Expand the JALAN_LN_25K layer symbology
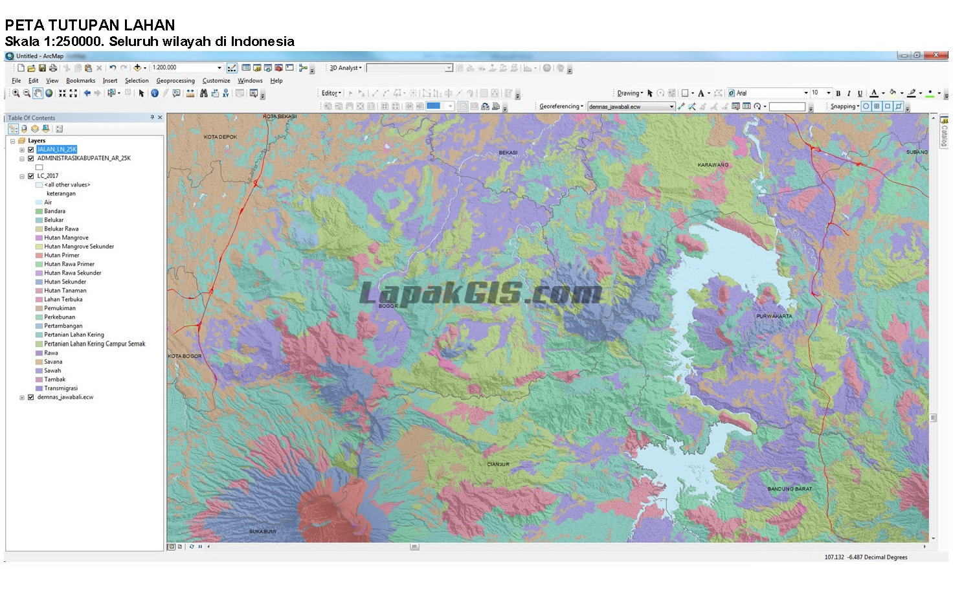Viewport: 964px width, 591px height. (x=21, y=149)
